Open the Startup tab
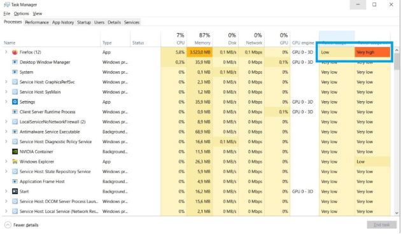Image resolution: width=401 pixels, height=234 pixels. [84, 22]
